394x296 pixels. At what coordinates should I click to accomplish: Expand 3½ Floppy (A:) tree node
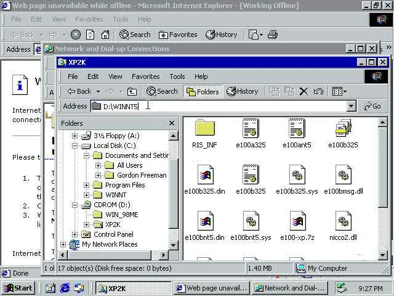(74, 136)
